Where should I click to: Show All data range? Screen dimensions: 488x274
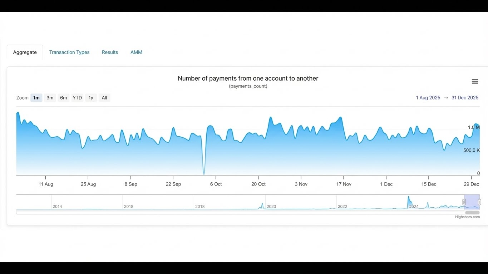click(x=104, y=98)
